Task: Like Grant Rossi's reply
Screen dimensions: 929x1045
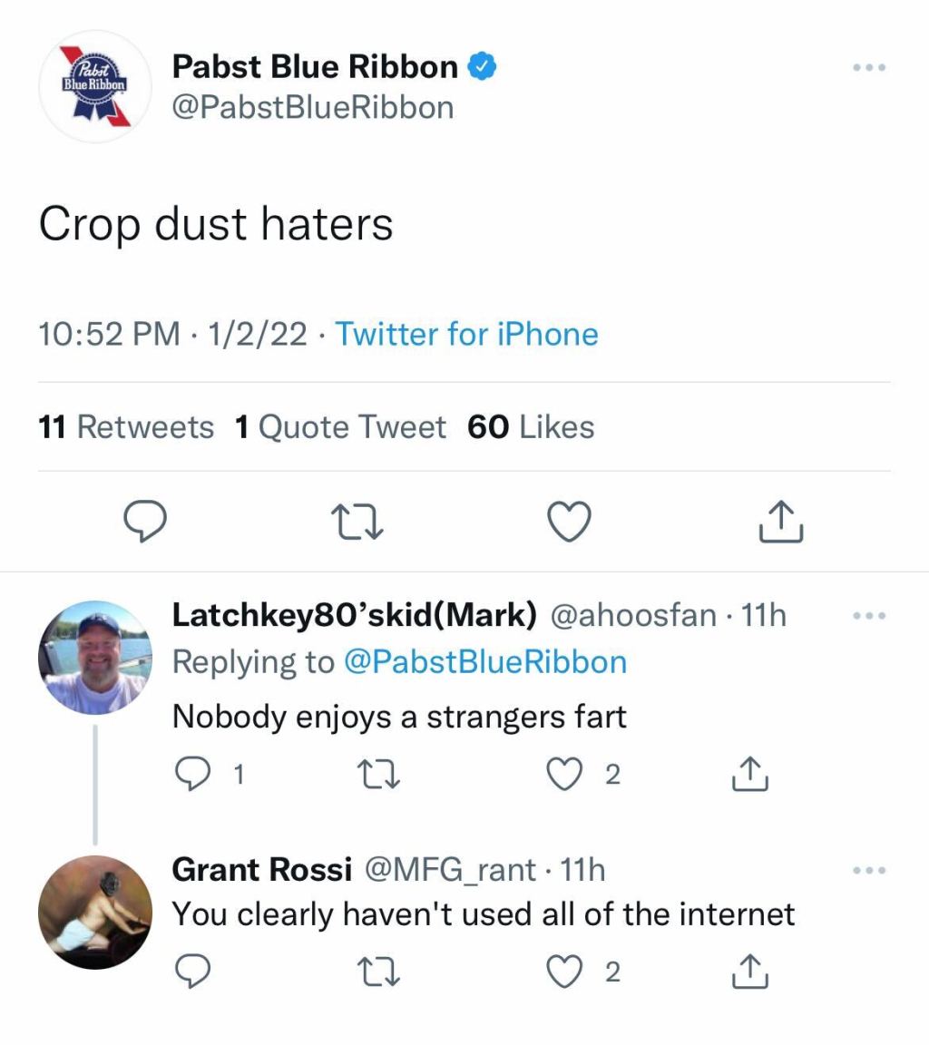Action: pos(564,972)
